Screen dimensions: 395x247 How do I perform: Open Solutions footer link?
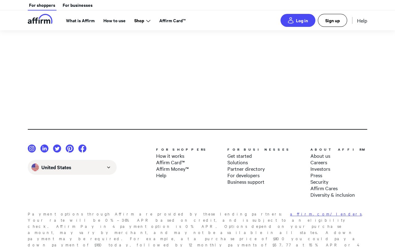(238, 162)
